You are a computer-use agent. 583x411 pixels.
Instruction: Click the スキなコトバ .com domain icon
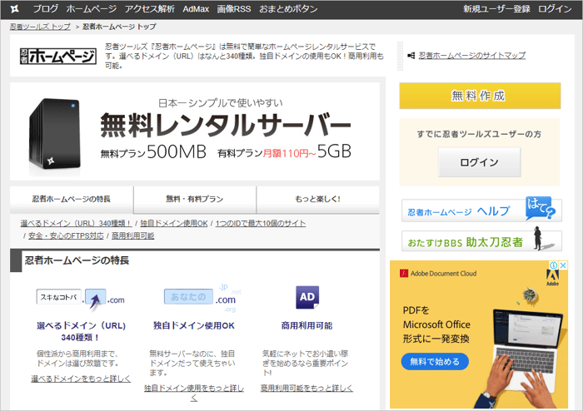80,299
